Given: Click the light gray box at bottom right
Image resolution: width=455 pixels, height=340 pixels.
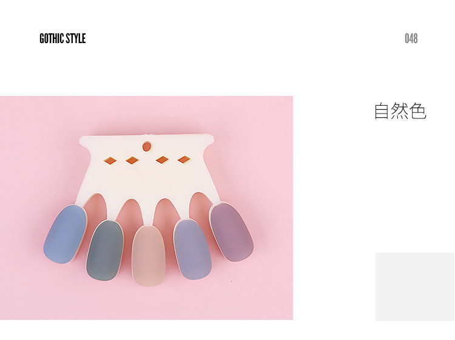Looking at the screenshot, I should (x=415, y=287).
